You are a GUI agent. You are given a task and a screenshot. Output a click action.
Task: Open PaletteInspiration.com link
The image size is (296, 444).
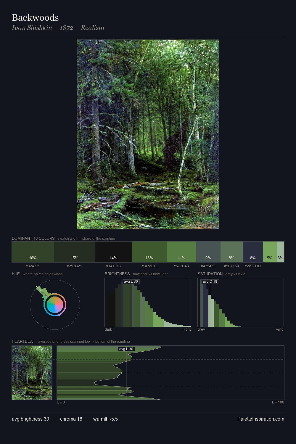(261, 419)
